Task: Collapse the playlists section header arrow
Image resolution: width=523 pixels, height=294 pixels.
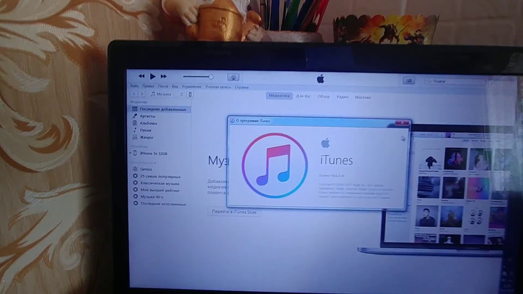Action: [156, 163]
